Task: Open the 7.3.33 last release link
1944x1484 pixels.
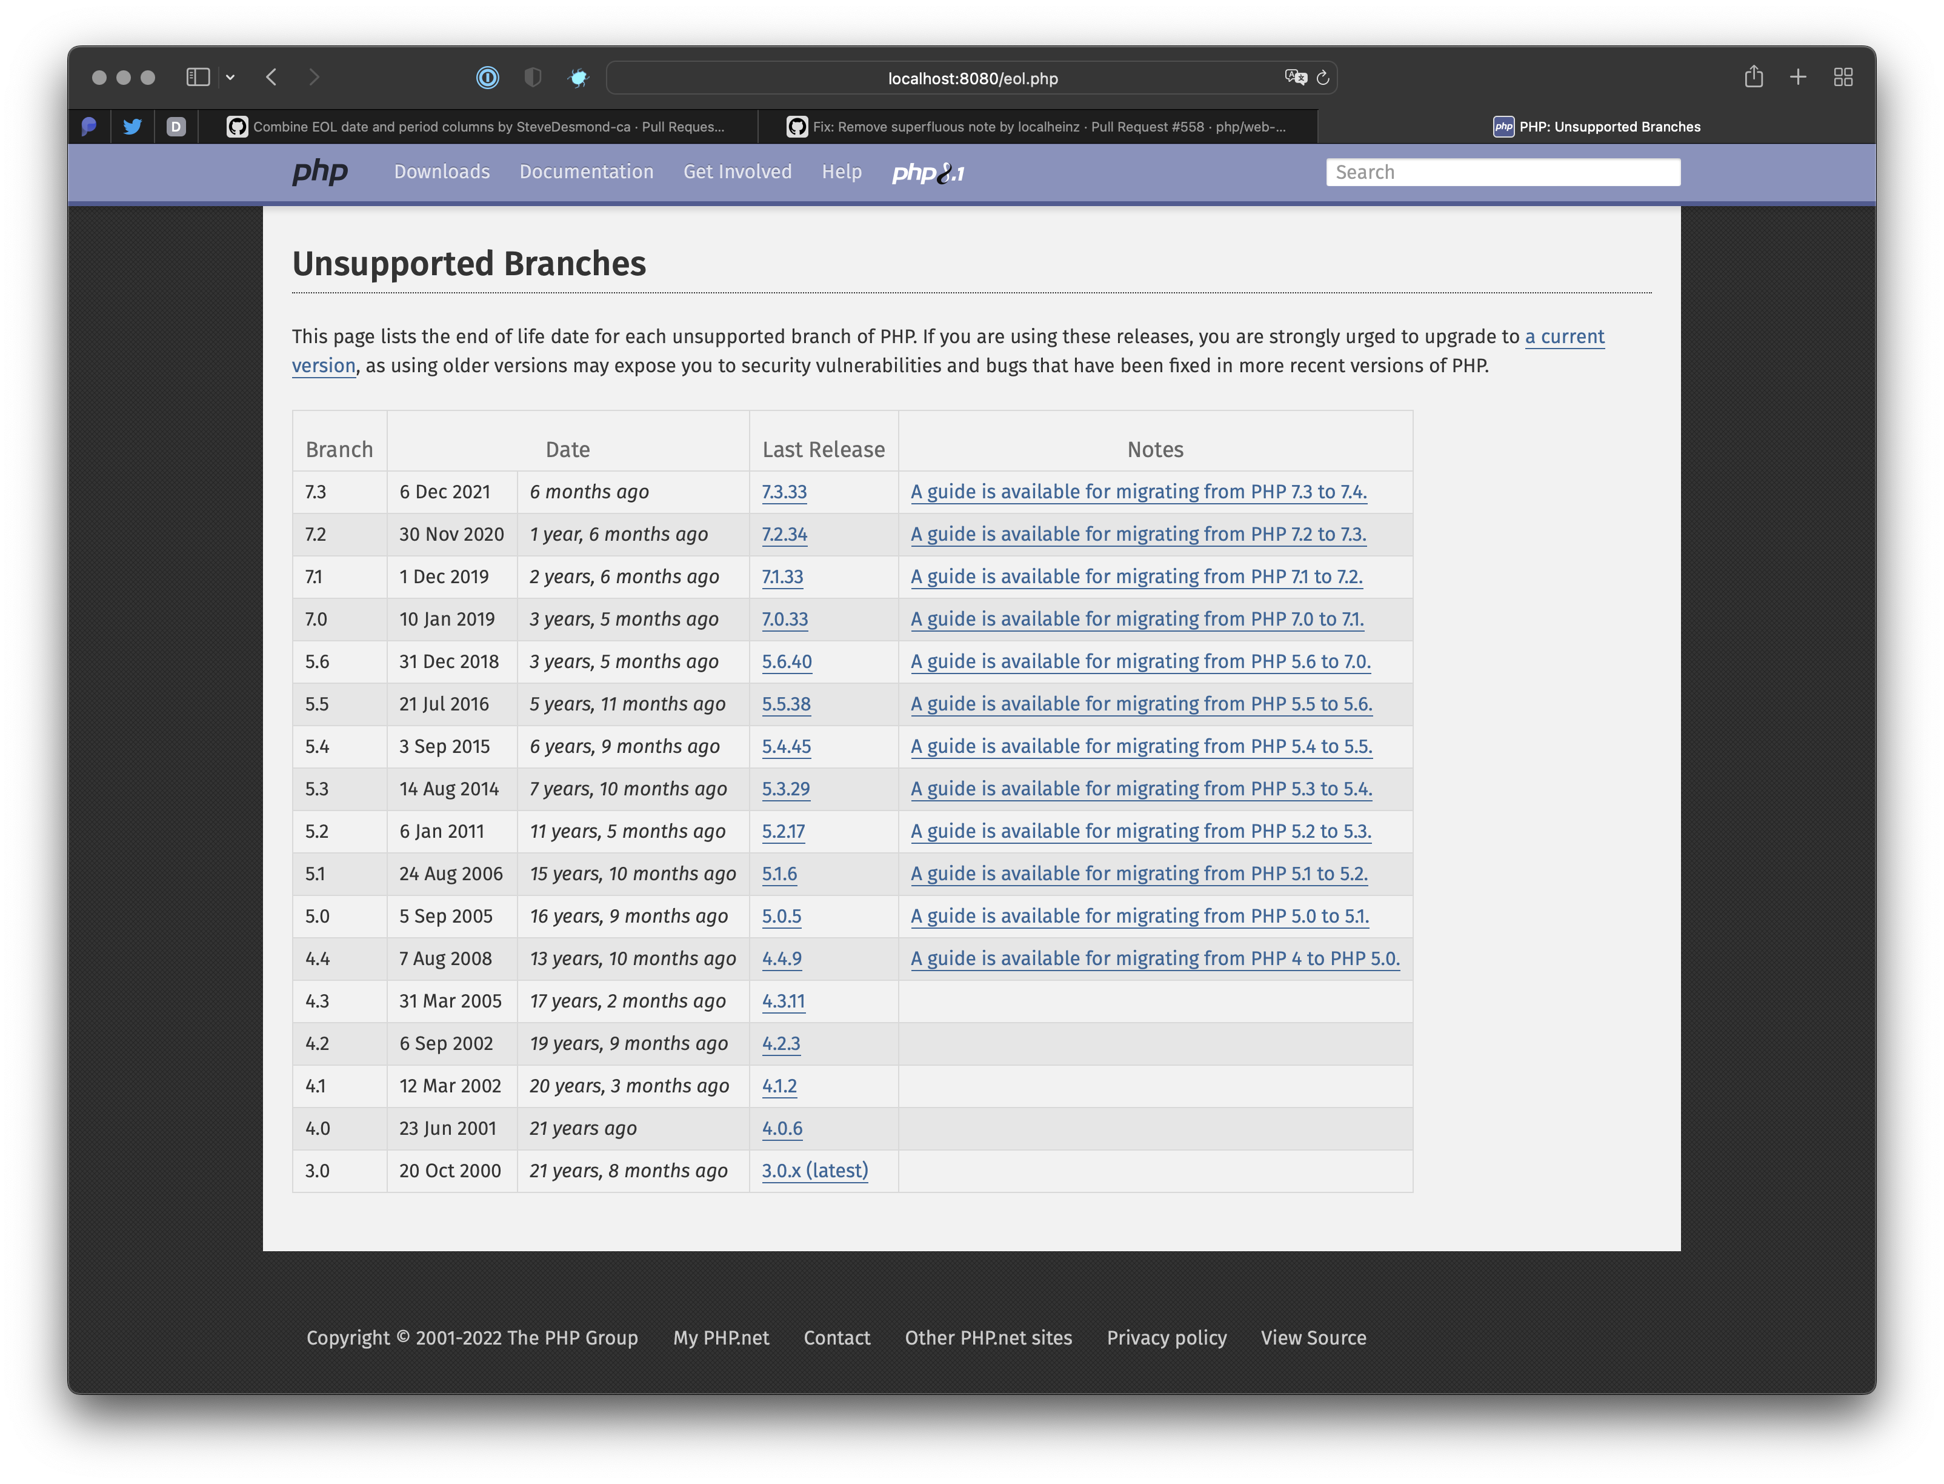Action: click(x=784, y=492)
